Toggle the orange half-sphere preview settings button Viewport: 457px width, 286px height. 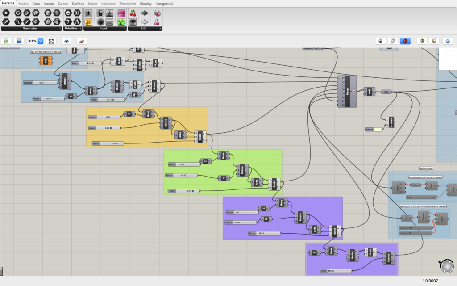point(434,41)
